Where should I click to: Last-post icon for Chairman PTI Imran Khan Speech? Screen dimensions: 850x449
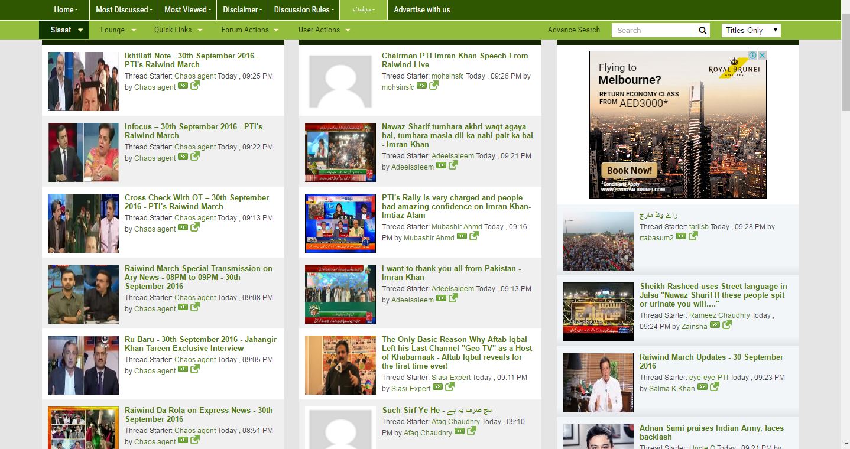pos(421,86)
